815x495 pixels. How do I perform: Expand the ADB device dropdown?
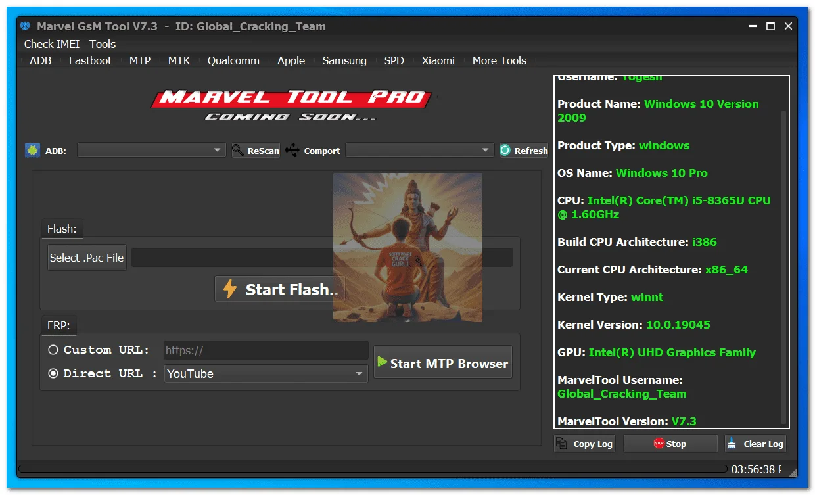click(151, 151)
